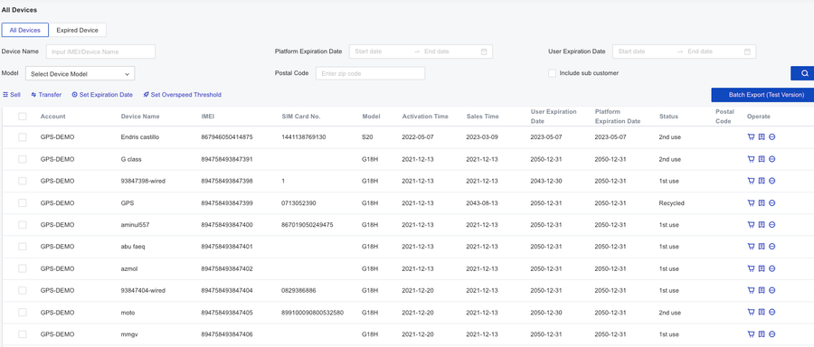Switch to the All Devices tab
The height and width of the screenshot is (347, 814).
pos(25,30)
